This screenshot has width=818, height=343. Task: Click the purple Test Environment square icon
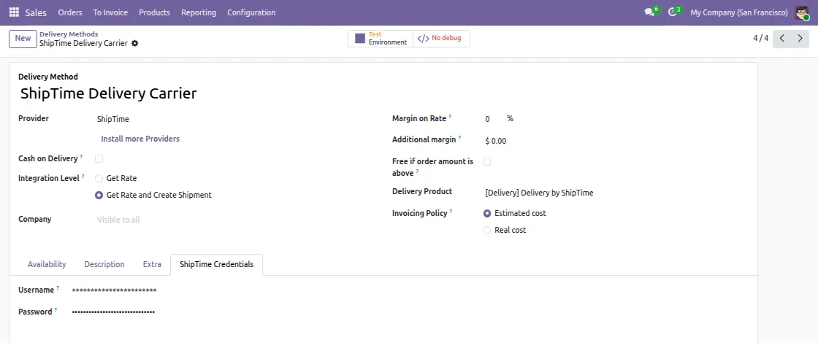[359, 38]
